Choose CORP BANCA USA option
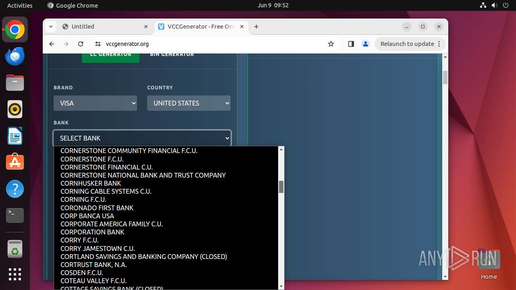Viewport: 516px width, 290px height. click(x=166, y=216)
